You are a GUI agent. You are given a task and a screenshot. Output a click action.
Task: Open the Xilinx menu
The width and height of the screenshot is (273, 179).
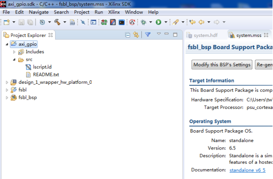pyautogui.click(x=114, y=12)
